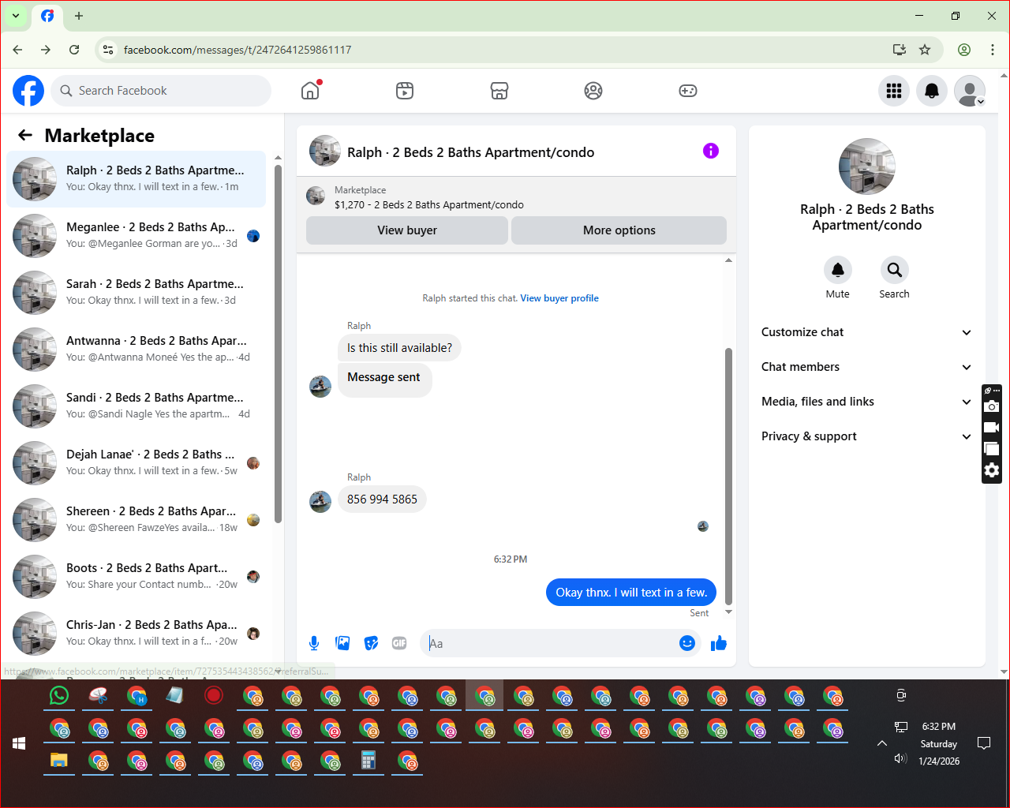The width and height of the screenshot is (1010, 808).
Task: Open the emoji picker in message box
Action: pos(687,643)
